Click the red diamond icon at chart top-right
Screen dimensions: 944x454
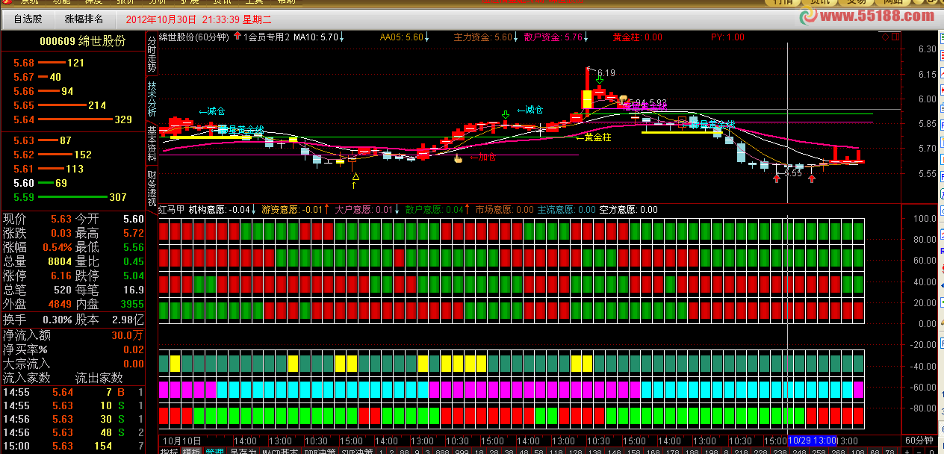pyautogui.click(x=886, y=37)
